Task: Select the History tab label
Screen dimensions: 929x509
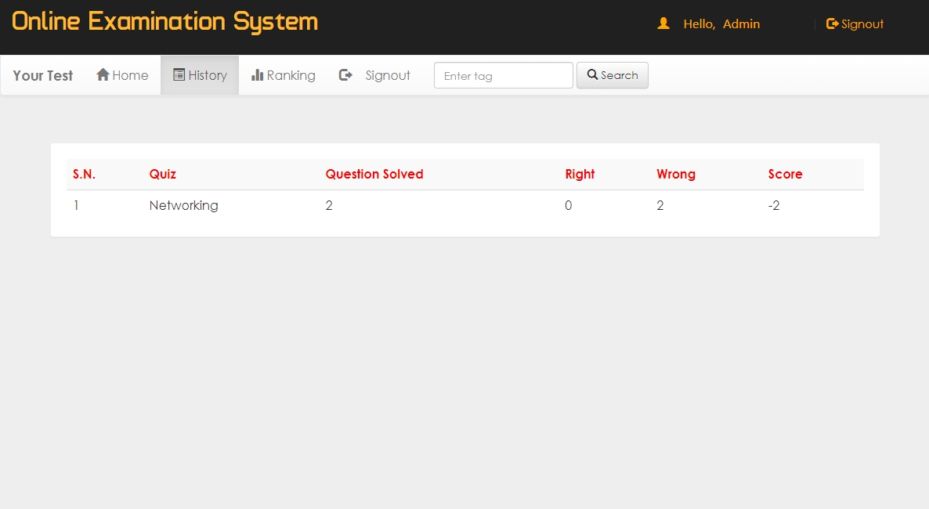Action: tap(208, 75)
